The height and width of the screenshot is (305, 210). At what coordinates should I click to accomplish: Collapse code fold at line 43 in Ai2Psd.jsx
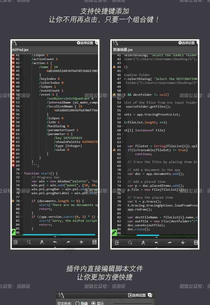(x=21, y=63)
